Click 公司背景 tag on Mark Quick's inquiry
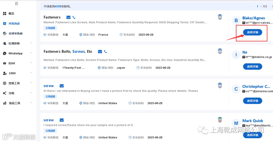Viewport: 273px width, 142px height. (50, 131)
